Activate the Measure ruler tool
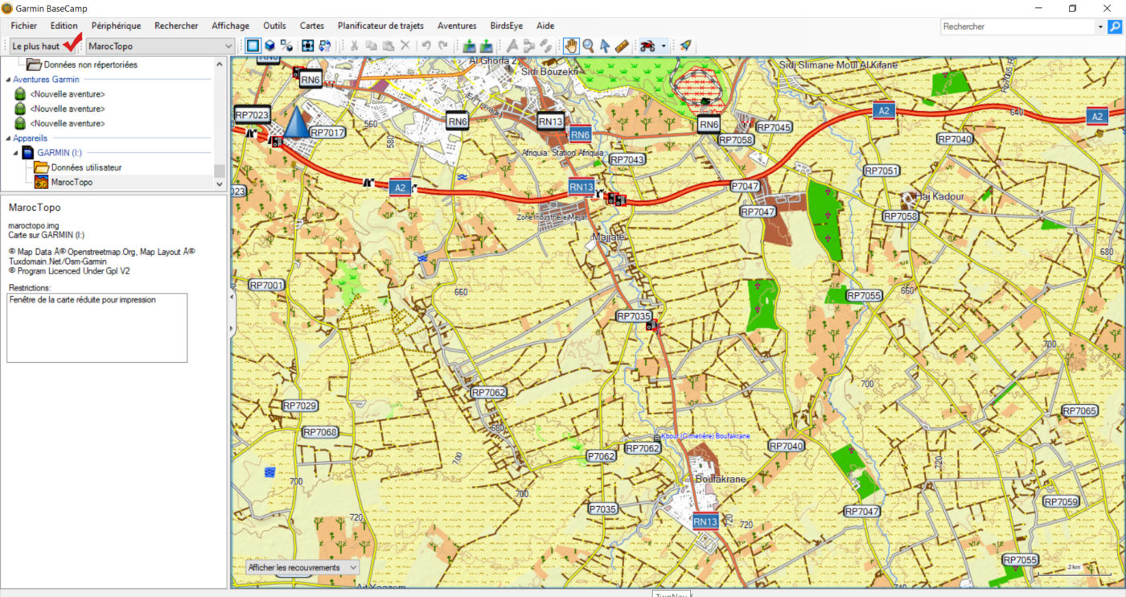 tap(622, 46)
